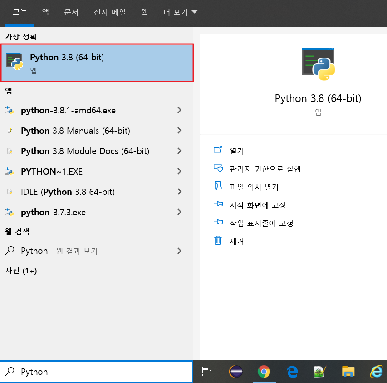
Task: Open the 더 보기 dropdown
Action: coord(180,12)
